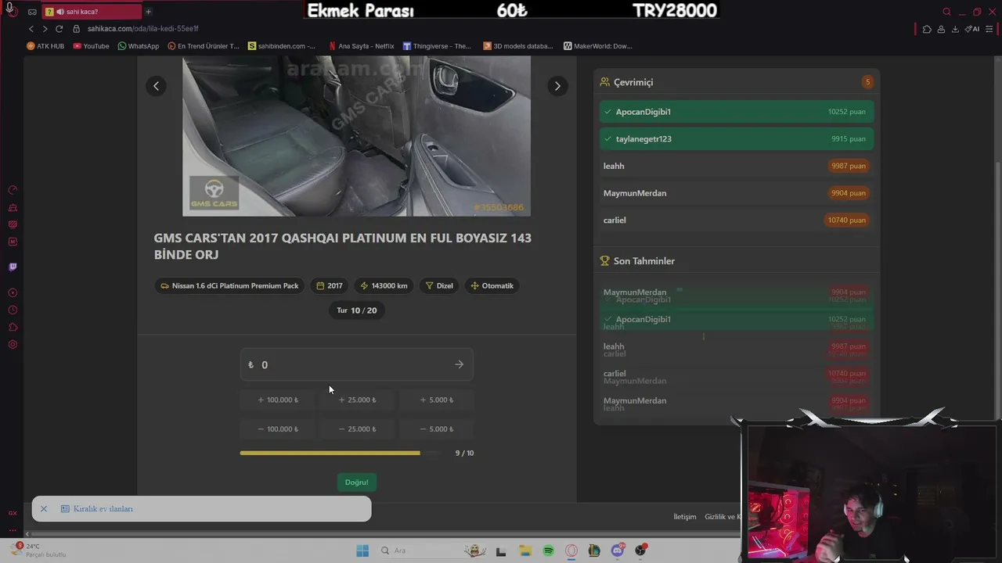Image resolution: width=1002 pixels, height=563 pixels.
Task: Launch Spotify from the taskbar
Action: click(x=548, y=550)
